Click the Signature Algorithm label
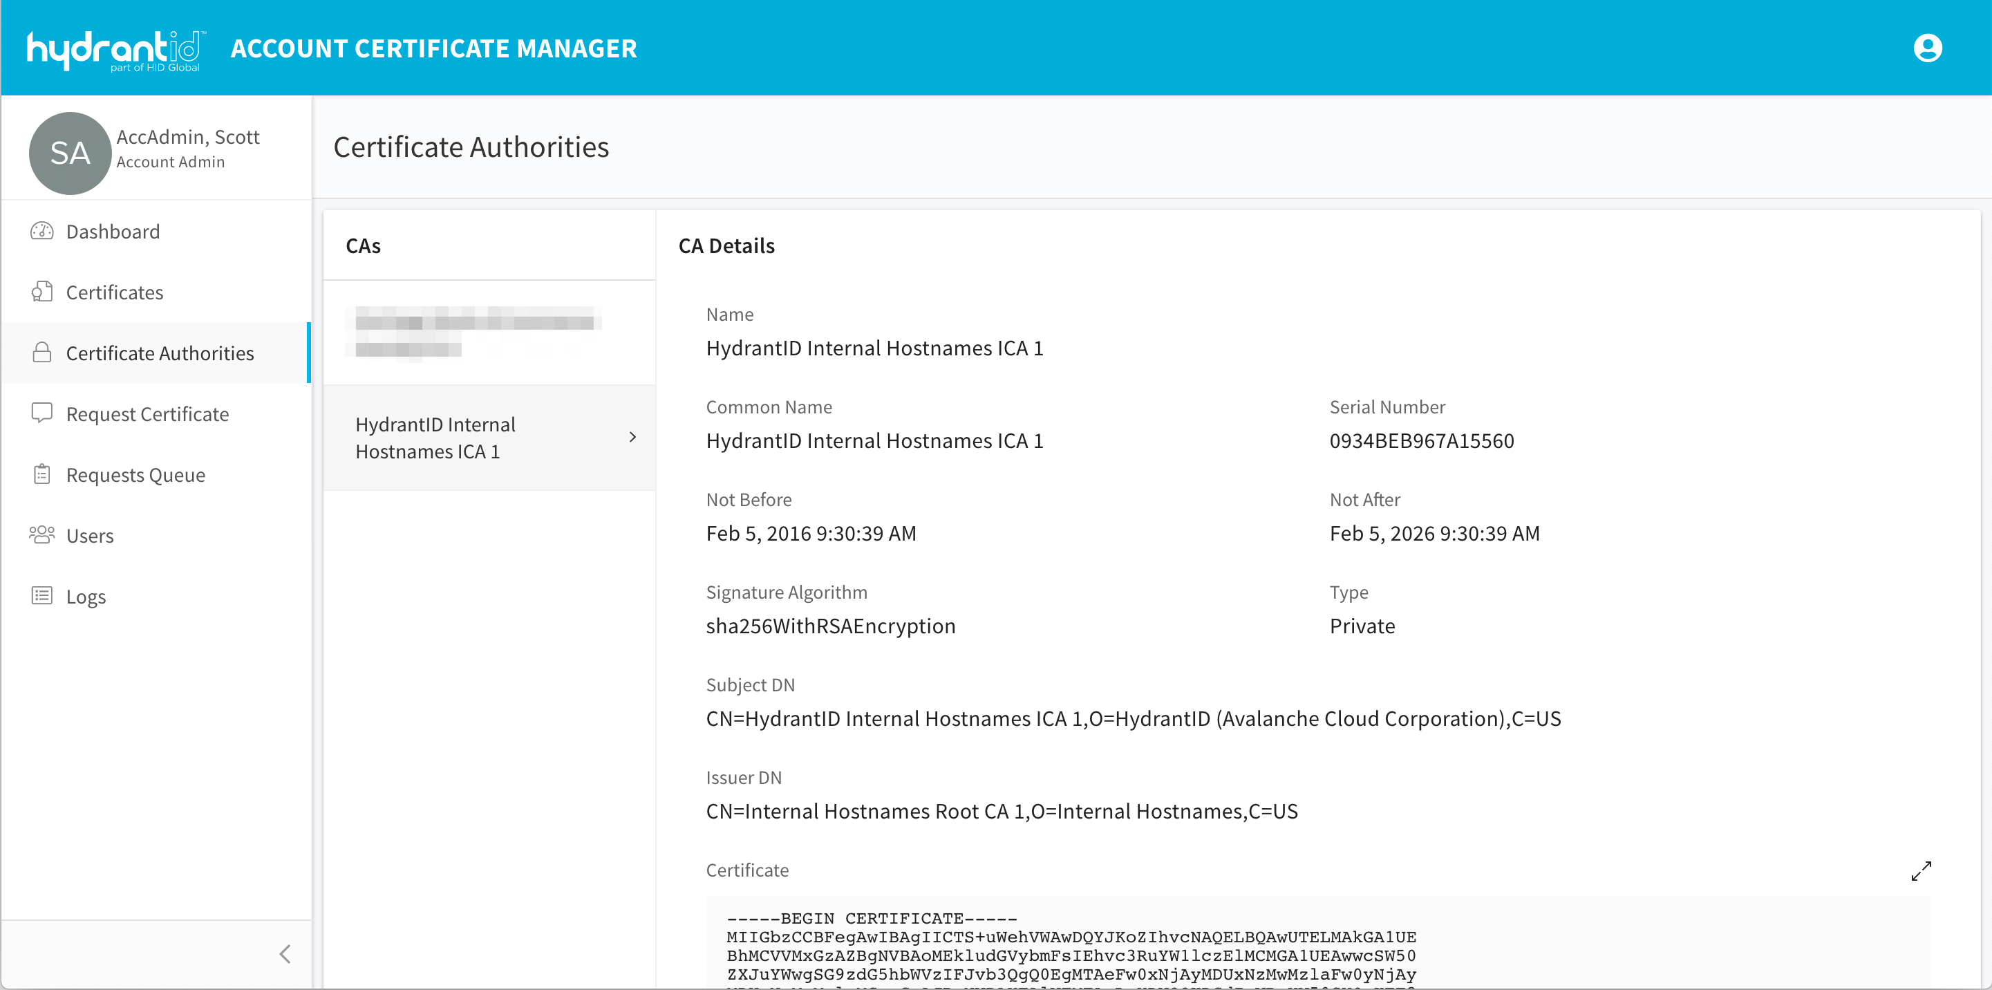This screenshot has width=1992, height=990. click(787, 592)
